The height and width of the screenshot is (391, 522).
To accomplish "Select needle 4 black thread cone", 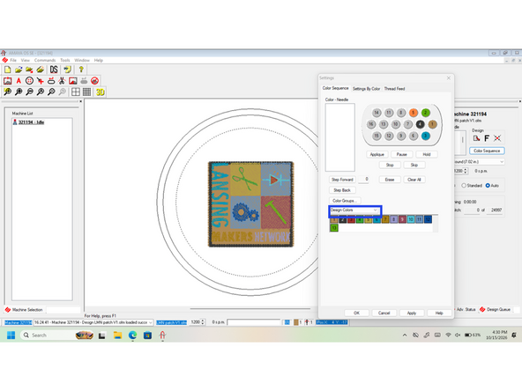I will [x=420, y=124].
